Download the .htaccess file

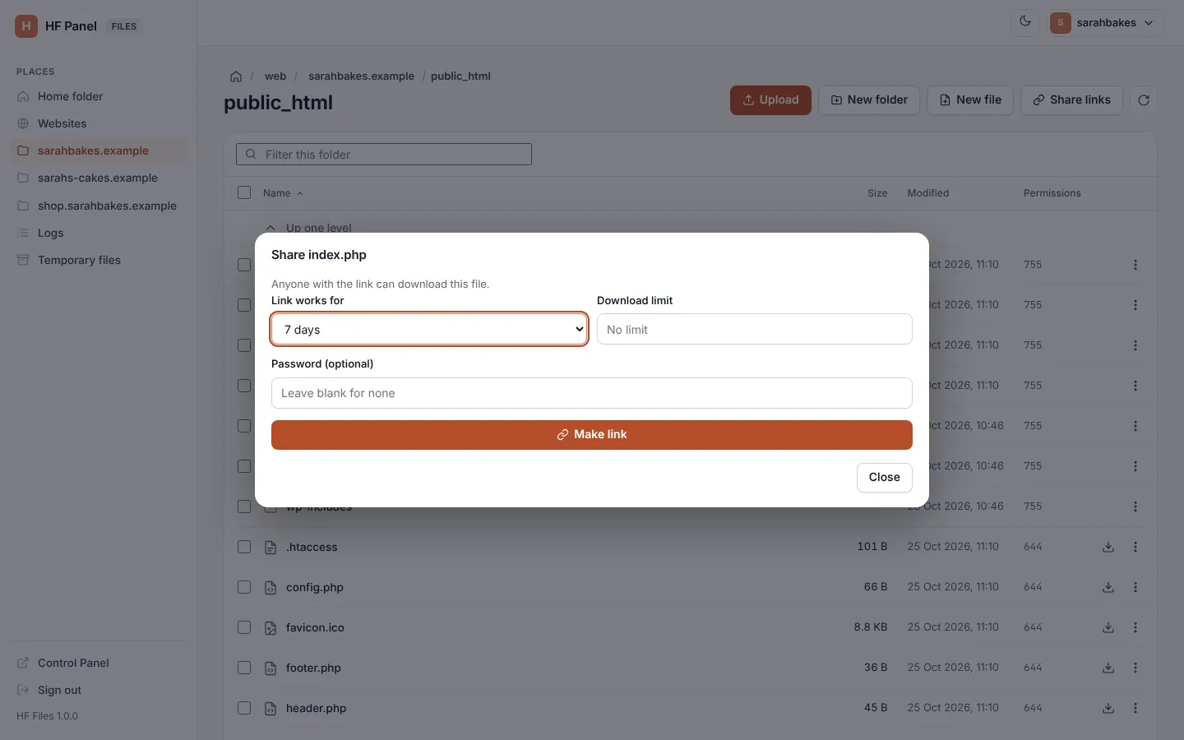tap(1108, 547)
